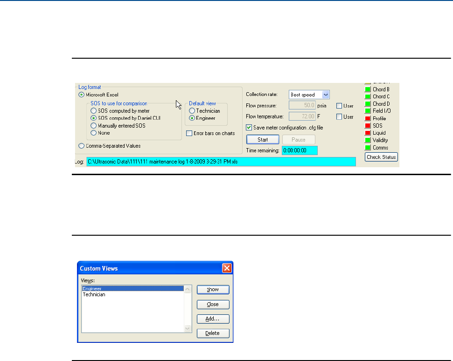Click the Chord D status indicator
This screenshot has height=361, width=453.
tap(368, 104)
